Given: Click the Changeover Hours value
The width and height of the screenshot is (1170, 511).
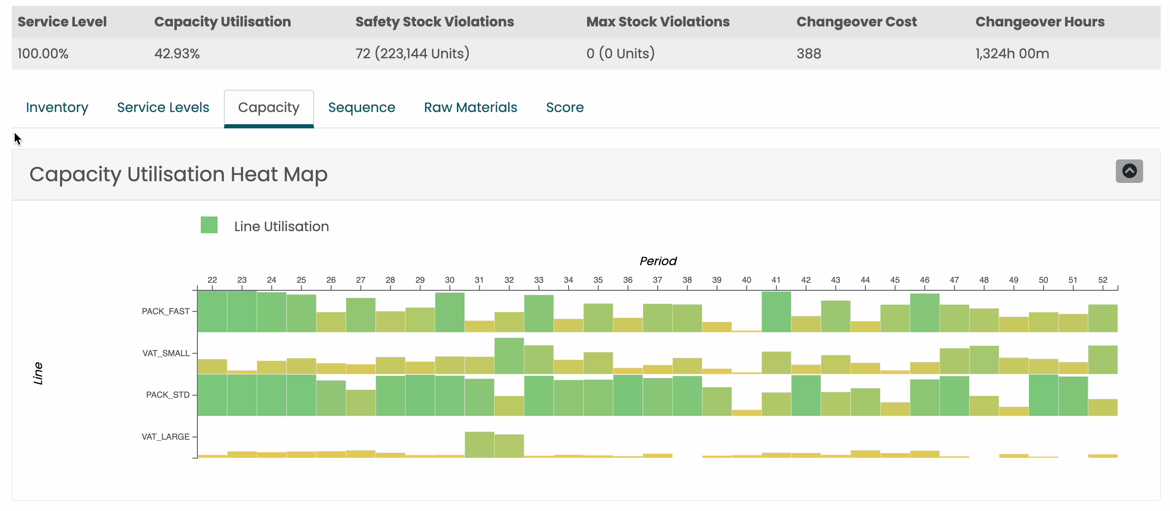Looking at the screenshot, I should click(x=1012, y=54).
